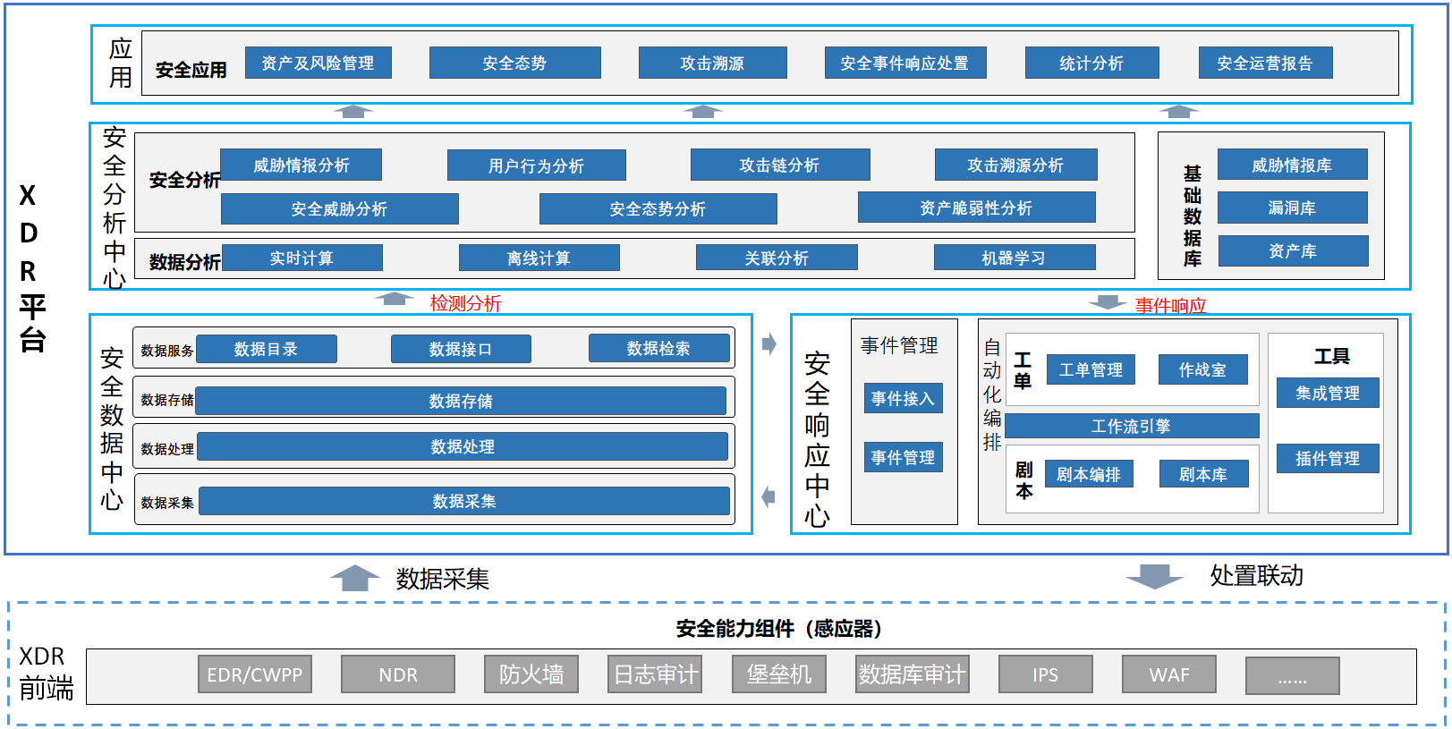Click the 安全数据中心 vertical title

pos(112,428)
